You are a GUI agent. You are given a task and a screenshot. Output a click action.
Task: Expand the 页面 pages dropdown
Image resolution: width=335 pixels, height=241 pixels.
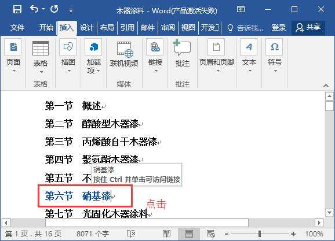14,71
